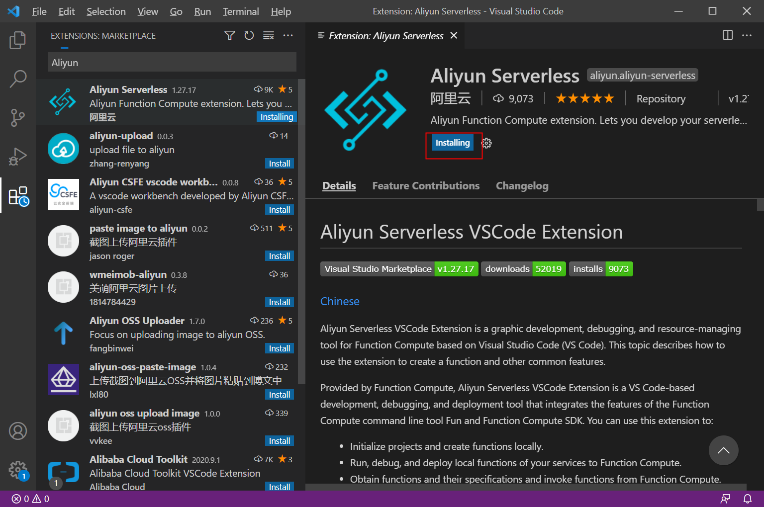
Task: Close the Aliyun Serverless extension tab
Action: [454, 35]
